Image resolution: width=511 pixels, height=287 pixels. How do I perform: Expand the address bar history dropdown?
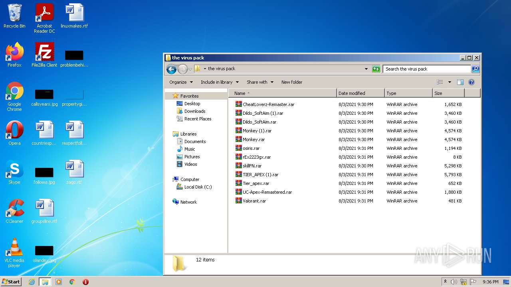[x=366, y=69]
